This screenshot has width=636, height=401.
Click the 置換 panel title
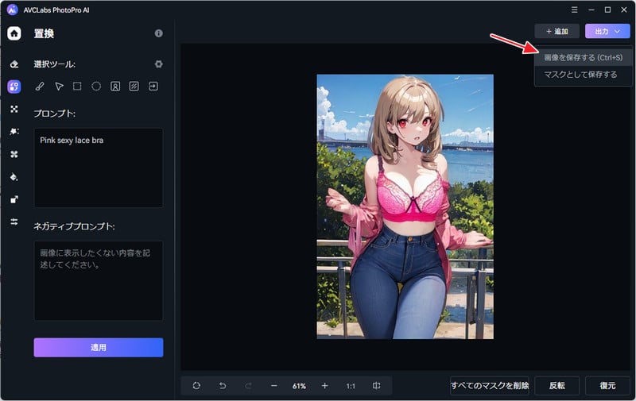(44, 33)
